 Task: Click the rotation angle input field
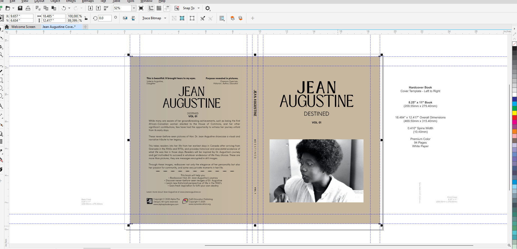click(x=105, y=18)
